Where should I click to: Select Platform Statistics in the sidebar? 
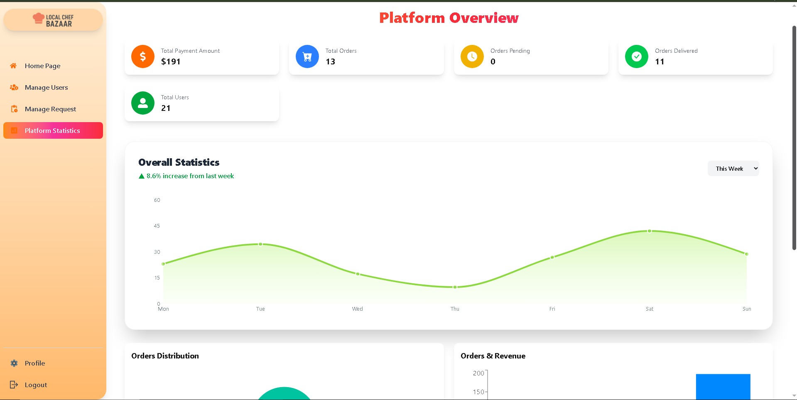tap(52, 130)
